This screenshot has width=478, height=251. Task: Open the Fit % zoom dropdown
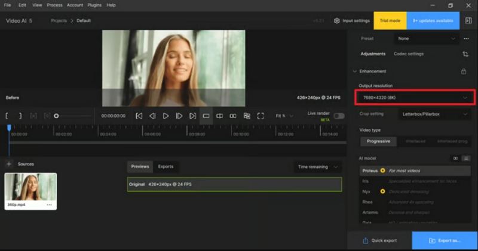[284, 116]
